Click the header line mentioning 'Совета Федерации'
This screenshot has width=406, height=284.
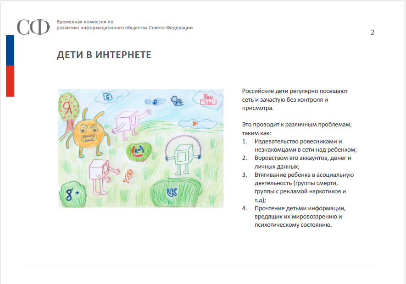124,27
